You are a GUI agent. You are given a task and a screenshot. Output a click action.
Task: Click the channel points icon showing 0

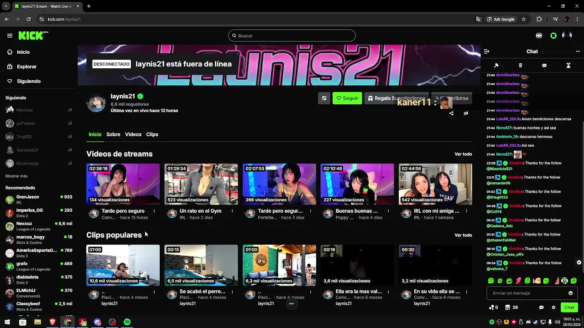(x=493, y=307)
